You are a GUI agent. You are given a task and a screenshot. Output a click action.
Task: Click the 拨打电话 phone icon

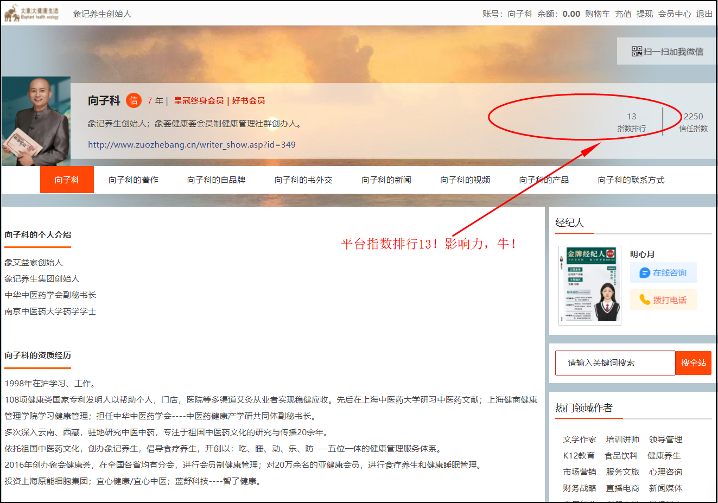(x=645, y=300)
